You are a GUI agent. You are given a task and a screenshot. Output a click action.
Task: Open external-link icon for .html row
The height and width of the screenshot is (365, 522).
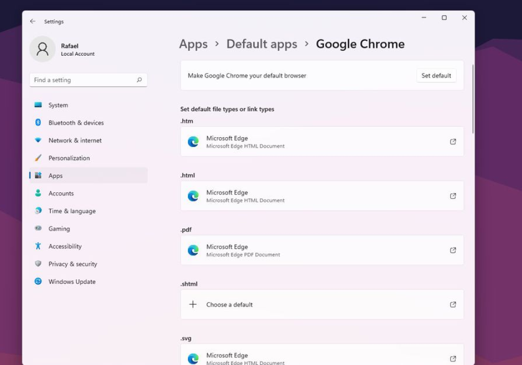[453, 196]
